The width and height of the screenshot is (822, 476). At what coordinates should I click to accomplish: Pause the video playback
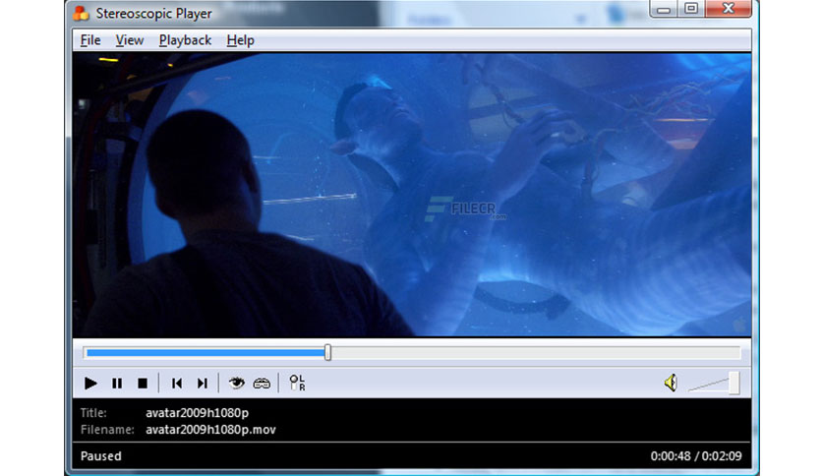(117, 384)
